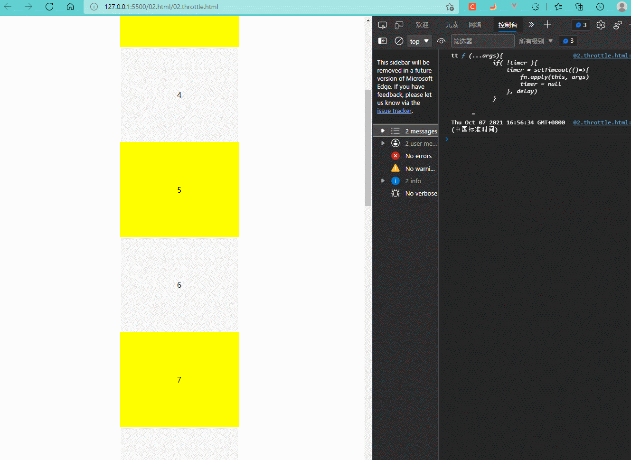Screen dimensions: 631x460
Task: Click the yellow box numbered 7
Action: pos(179,379)
